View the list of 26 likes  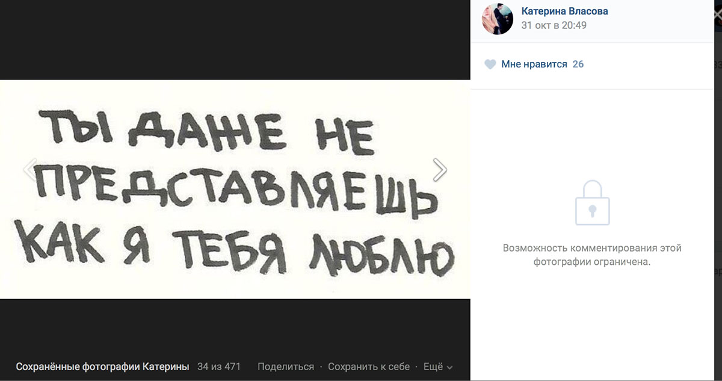578,64
